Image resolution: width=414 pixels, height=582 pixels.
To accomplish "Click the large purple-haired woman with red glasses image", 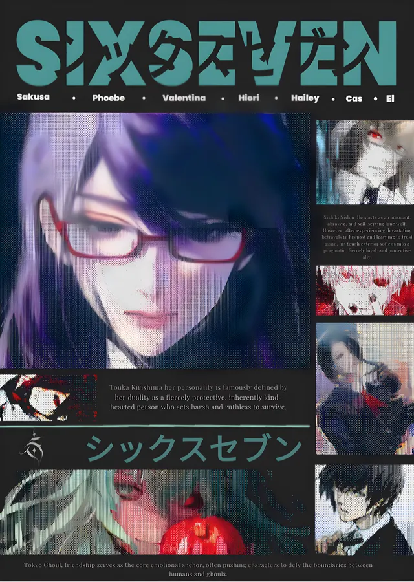I will 155,241.
